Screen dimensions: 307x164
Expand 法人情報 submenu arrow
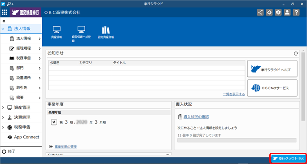coord(39,39)
